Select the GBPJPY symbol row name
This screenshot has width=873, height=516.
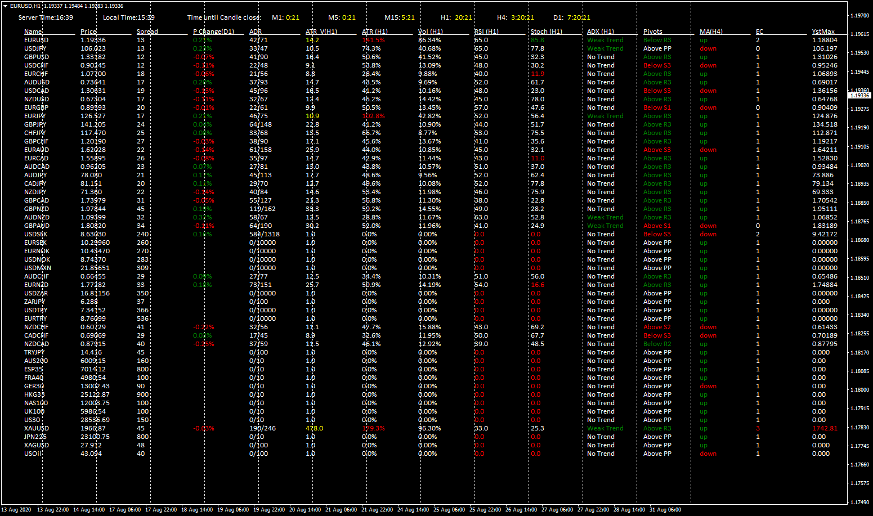tap(35, 124)
